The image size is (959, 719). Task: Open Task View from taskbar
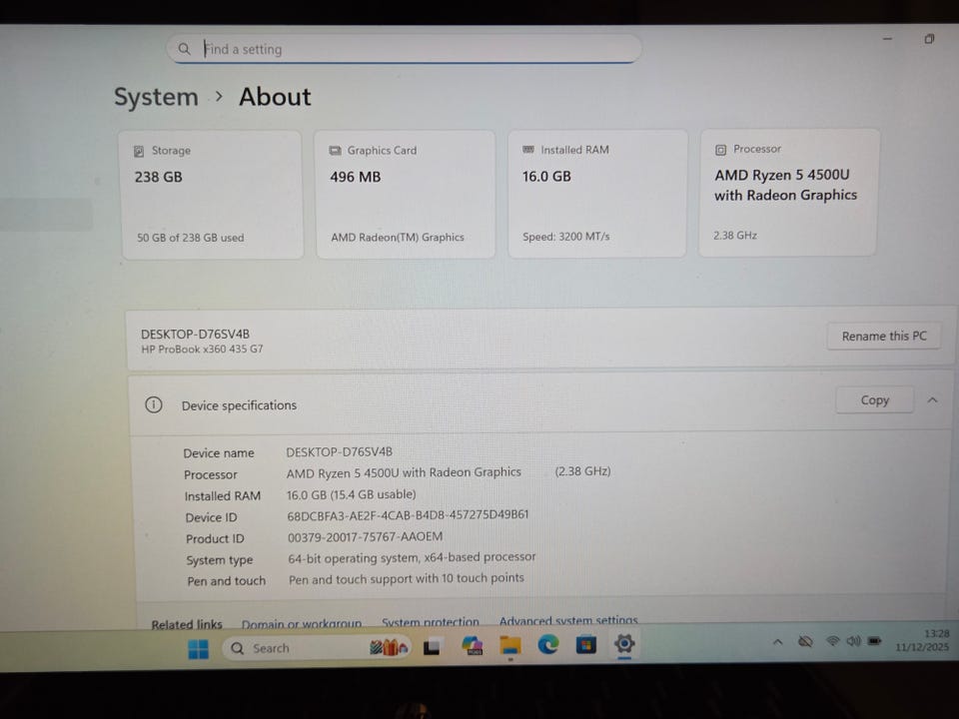click(x=433, y=647)
